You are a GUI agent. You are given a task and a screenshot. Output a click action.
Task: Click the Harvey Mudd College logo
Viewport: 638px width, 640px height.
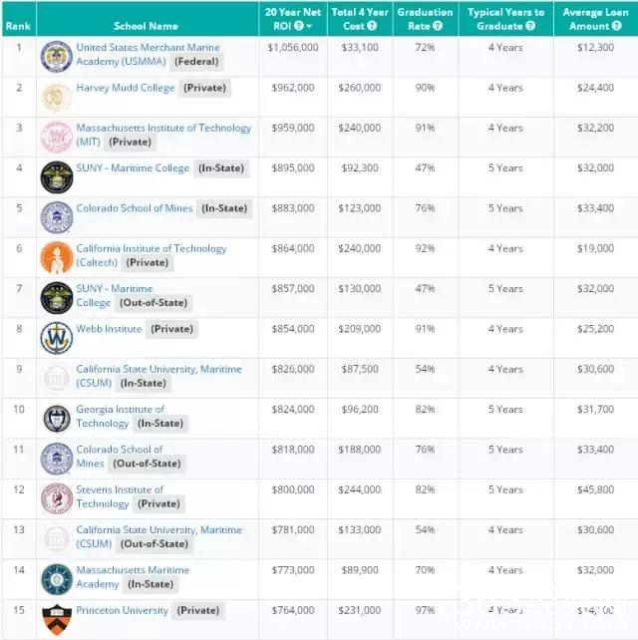tap(57, 97)
